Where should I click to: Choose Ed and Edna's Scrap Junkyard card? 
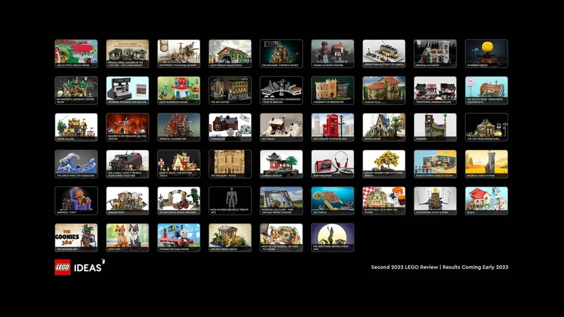click(179, 201)
